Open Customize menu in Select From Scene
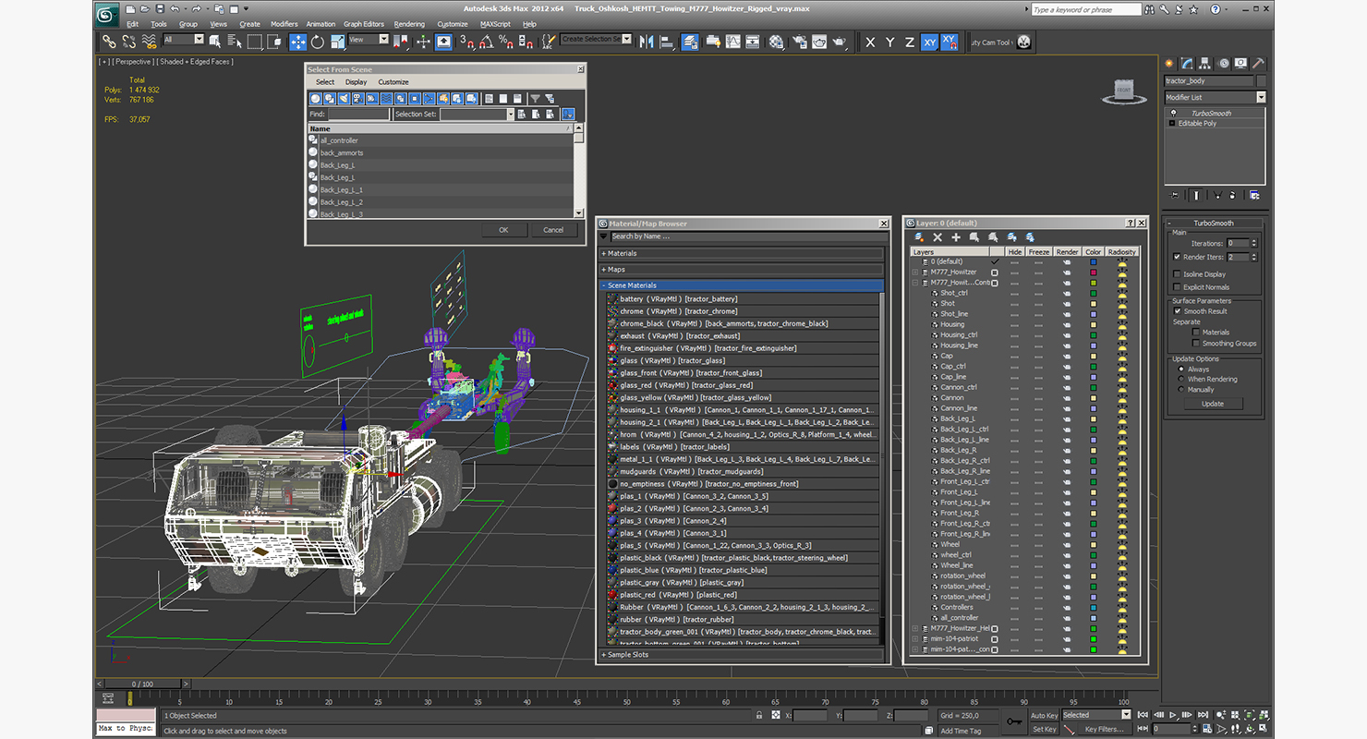The height and width of the screenshot is (739, 1367). (x=393, y=82)
